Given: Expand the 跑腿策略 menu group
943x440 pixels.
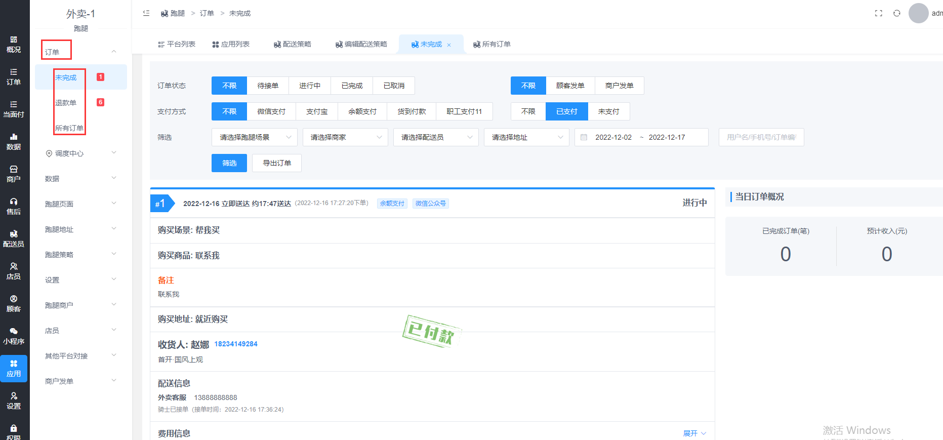Looking at the screenshot, I should coord(81,254).
